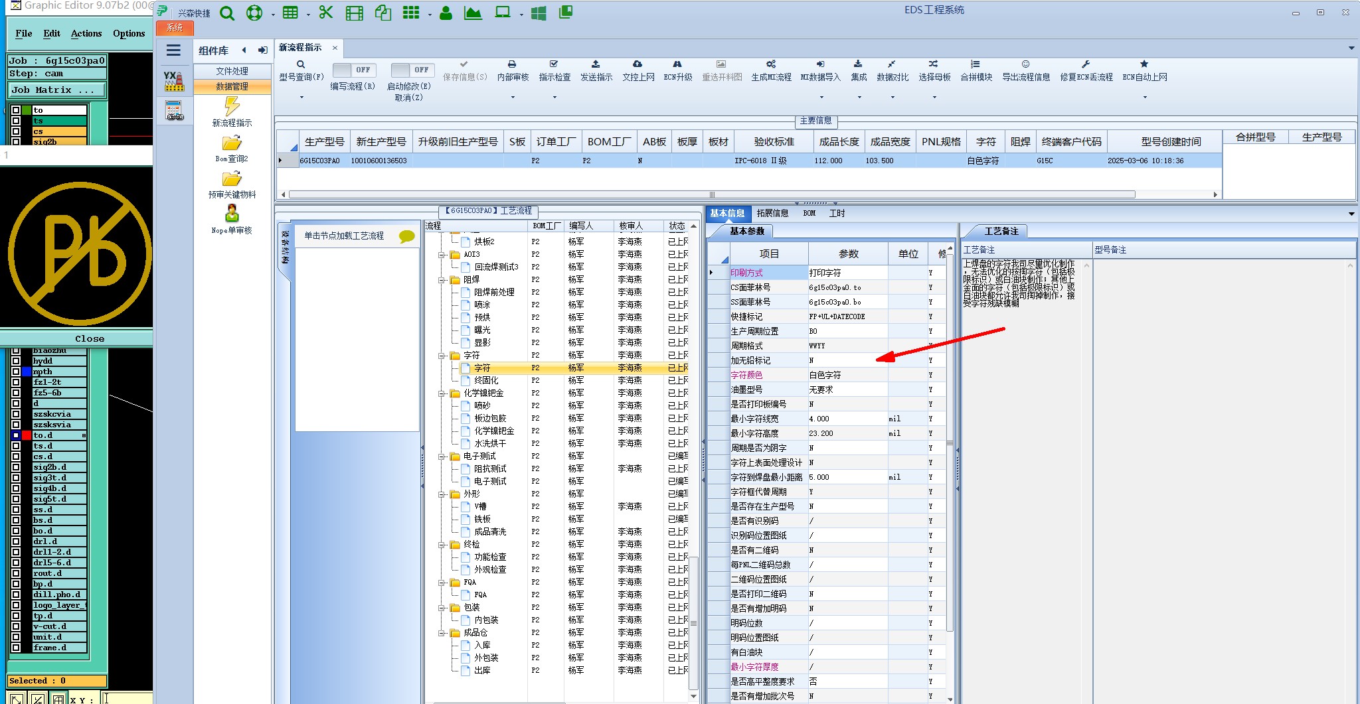The height and width of the screenshot is (704, 1360).
Task: Click the green film strip icon
Action: (x=355, y=13)
